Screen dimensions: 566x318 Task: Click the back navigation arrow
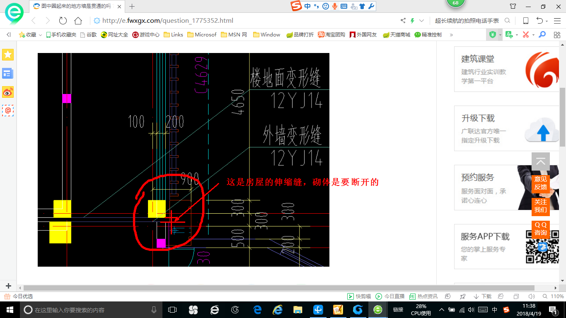pos(34,21)
